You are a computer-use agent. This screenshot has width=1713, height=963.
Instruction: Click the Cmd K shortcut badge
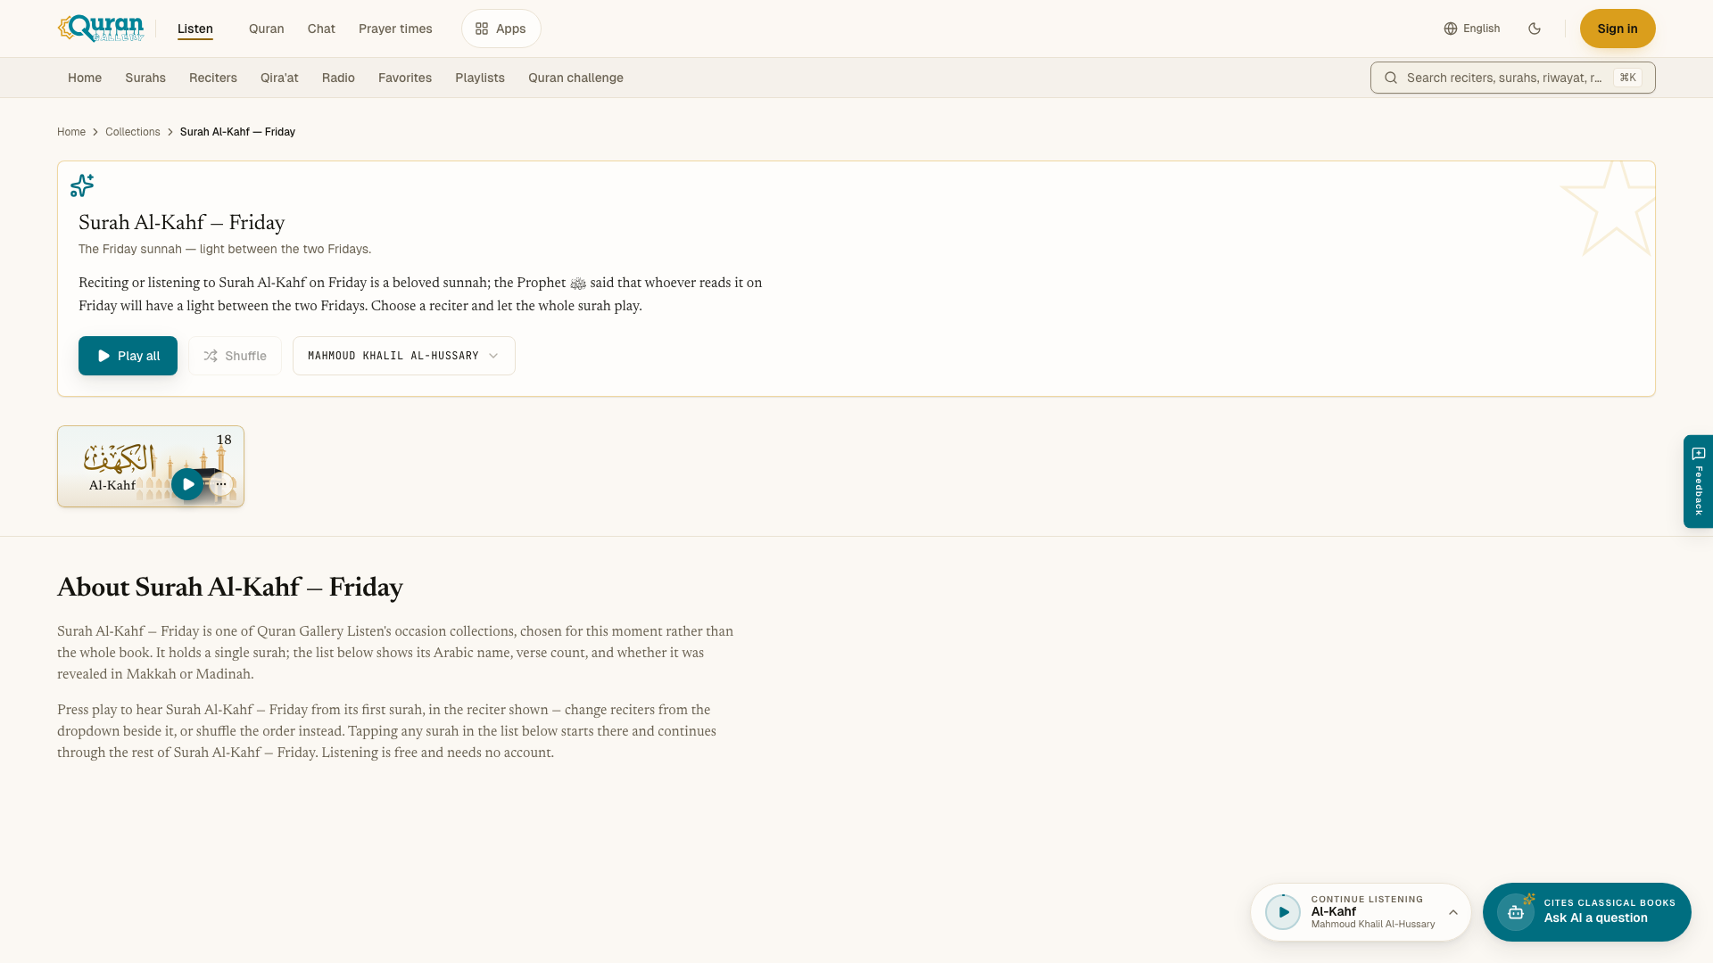tap(1628, 78)
